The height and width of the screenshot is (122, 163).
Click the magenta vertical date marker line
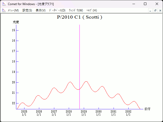[x=79, y=64]
